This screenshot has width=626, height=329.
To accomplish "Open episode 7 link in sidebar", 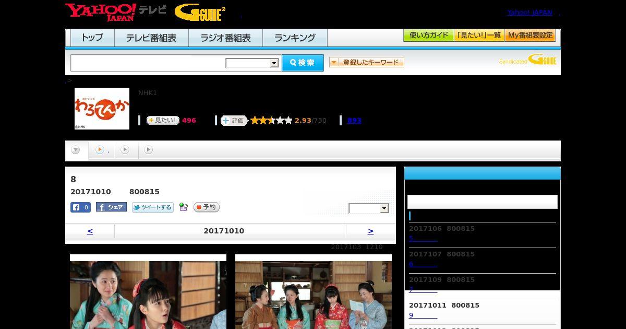I will point(423,289).
